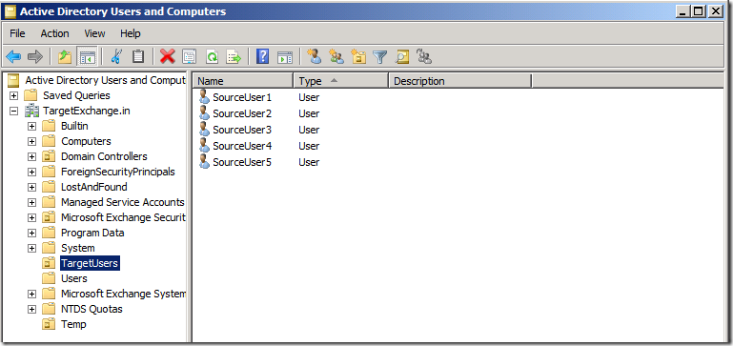The width and height of the screenshot is (733, 346).
Task: Select Active Directory Users and Computers root
Action: [105, 80]
